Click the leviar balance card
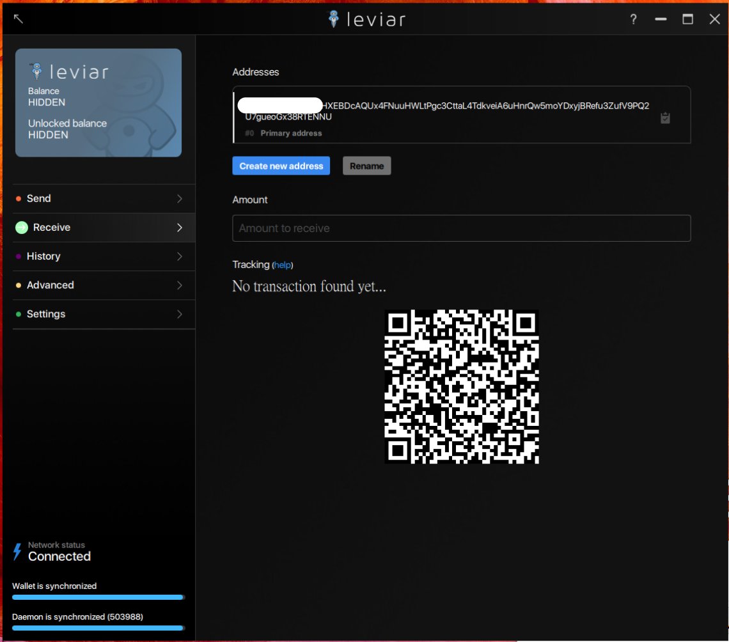This screenshot has width=729, height=642. pyautogui.click(x=98, y=103)
